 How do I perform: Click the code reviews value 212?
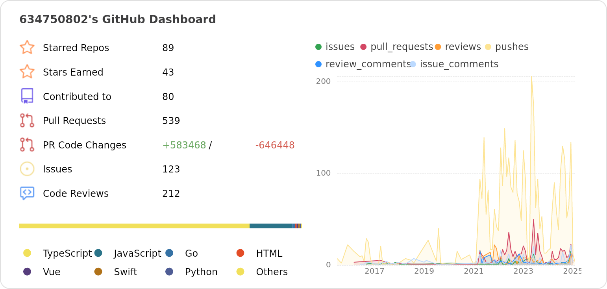point(171,194)
